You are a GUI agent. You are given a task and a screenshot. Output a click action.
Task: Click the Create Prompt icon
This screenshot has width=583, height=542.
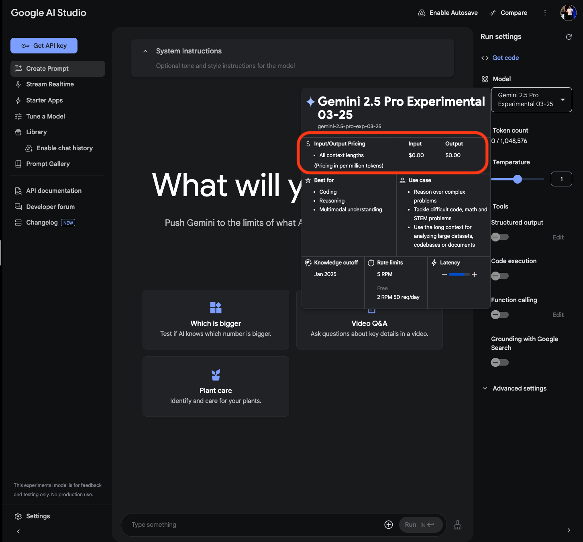click(x=18, y=69)
